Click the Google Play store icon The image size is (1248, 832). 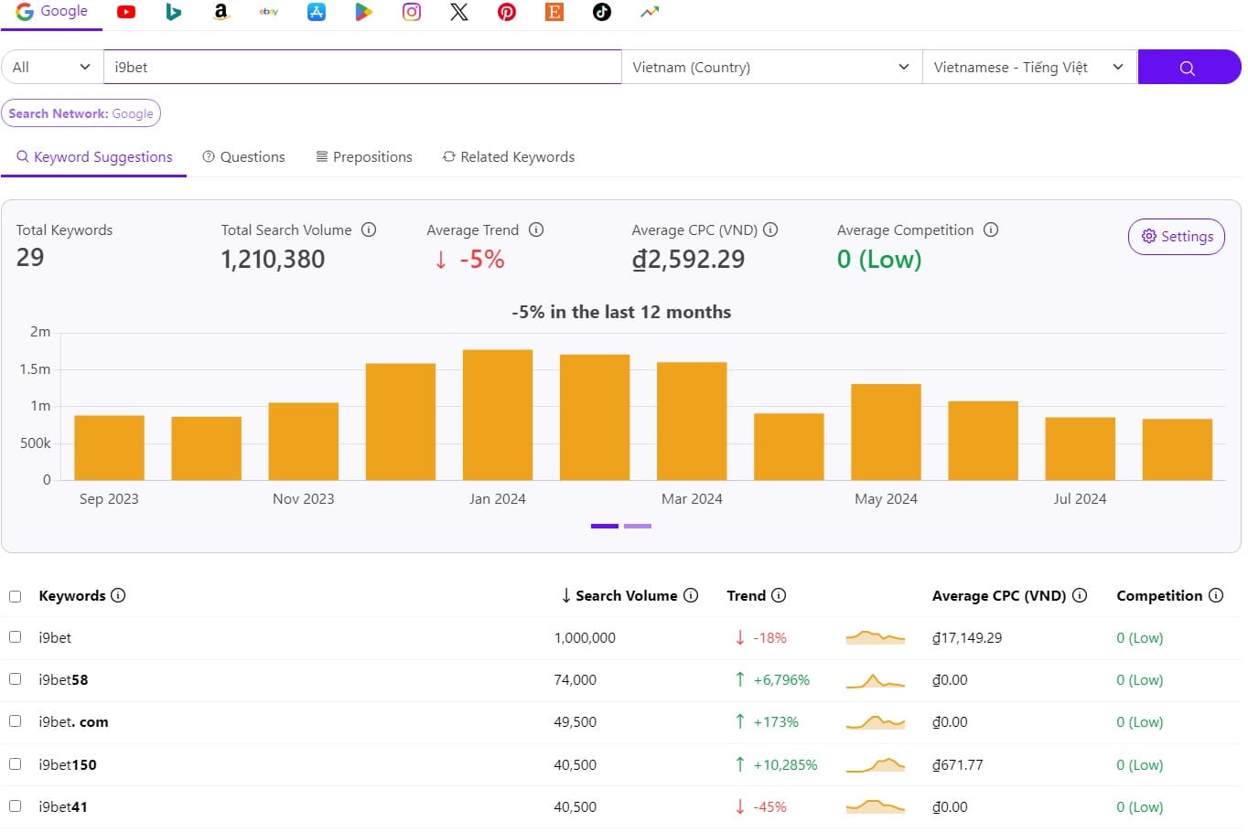364,12
